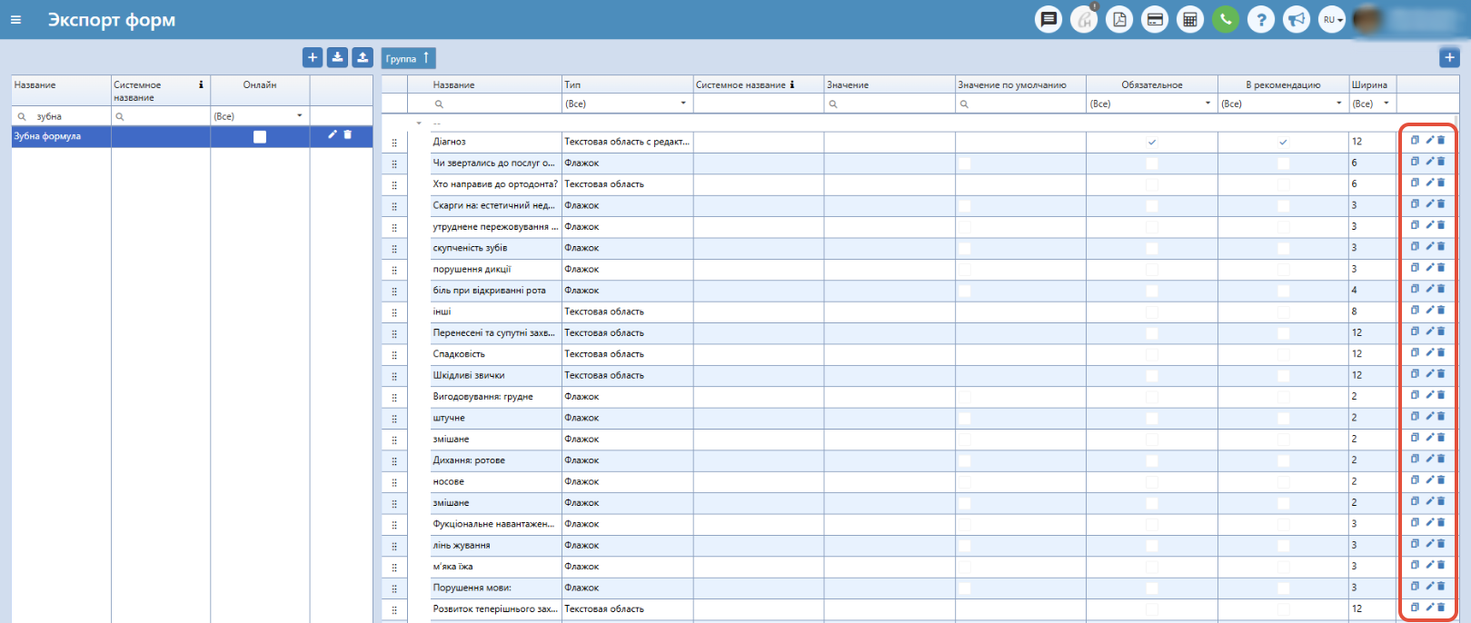1471x623 pixels.
Task: Click the green phone call icon
Action: (x=1226, y=19)
